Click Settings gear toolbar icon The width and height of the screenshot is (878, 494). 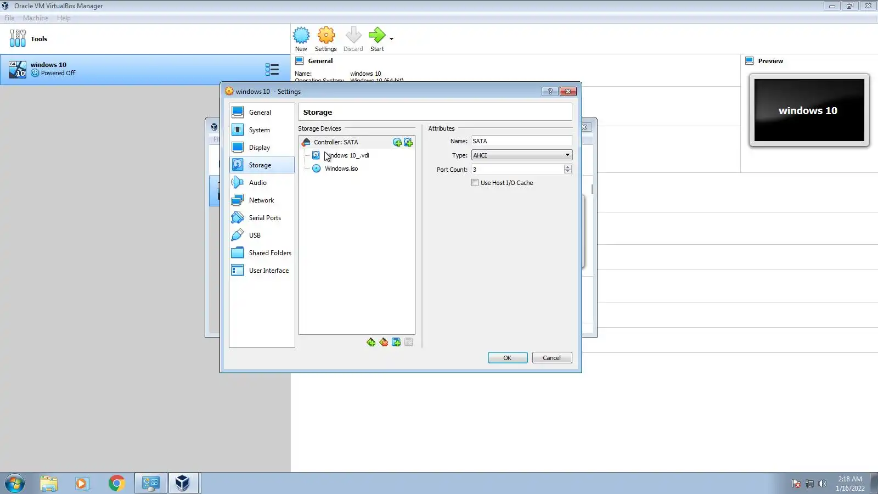pyautogui.click(x=326, y=39)
